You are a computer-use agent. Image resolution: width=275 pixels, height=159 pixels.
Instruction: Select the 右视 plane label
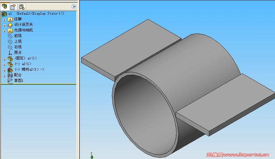click(18, 47)
